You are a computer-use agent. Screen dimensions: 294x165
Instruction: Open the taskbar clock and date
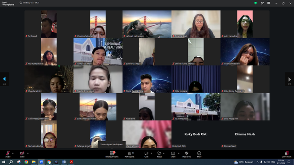pos(281,162)
